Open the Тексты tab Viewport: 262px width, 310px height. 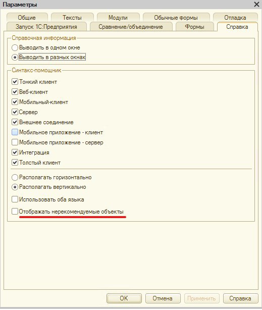(72, 18)
